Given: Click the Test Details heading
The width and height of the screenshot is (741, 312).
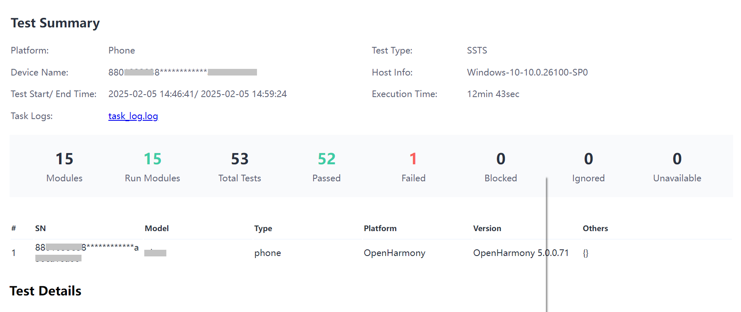Looking at the screenshot, I should pos(45,291).
